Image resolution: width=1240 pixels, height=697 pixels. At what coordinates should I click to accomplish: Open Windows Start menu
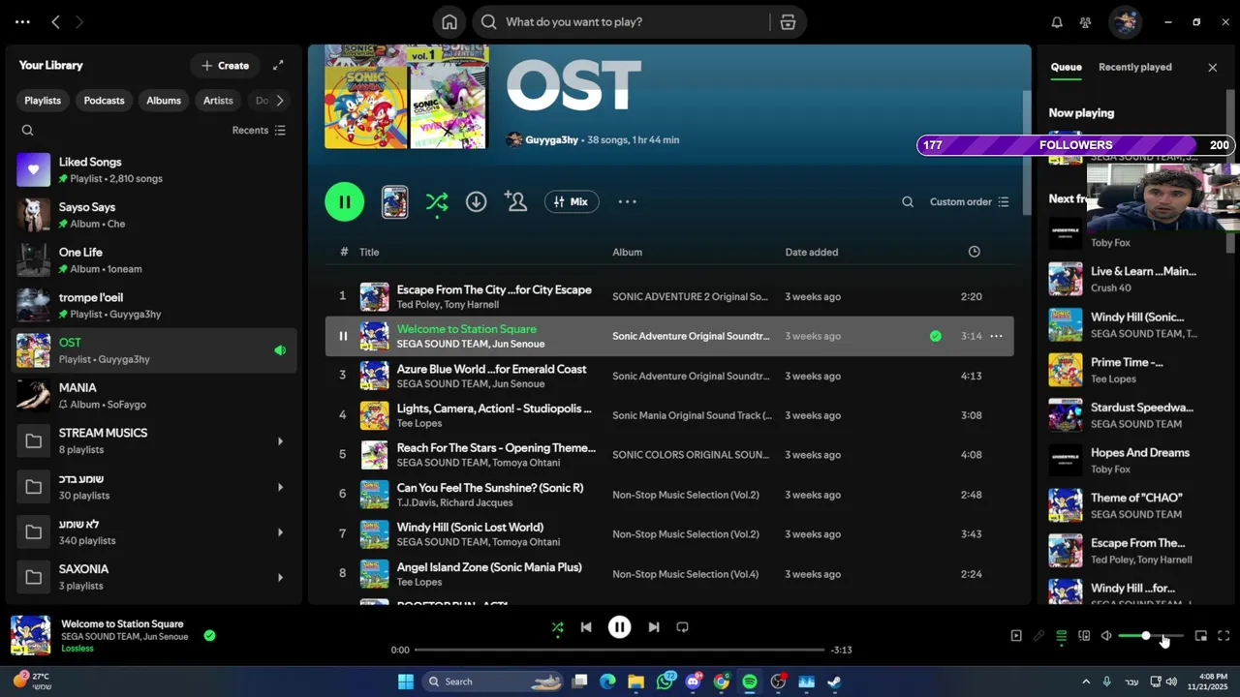click(x=406, y=682)
